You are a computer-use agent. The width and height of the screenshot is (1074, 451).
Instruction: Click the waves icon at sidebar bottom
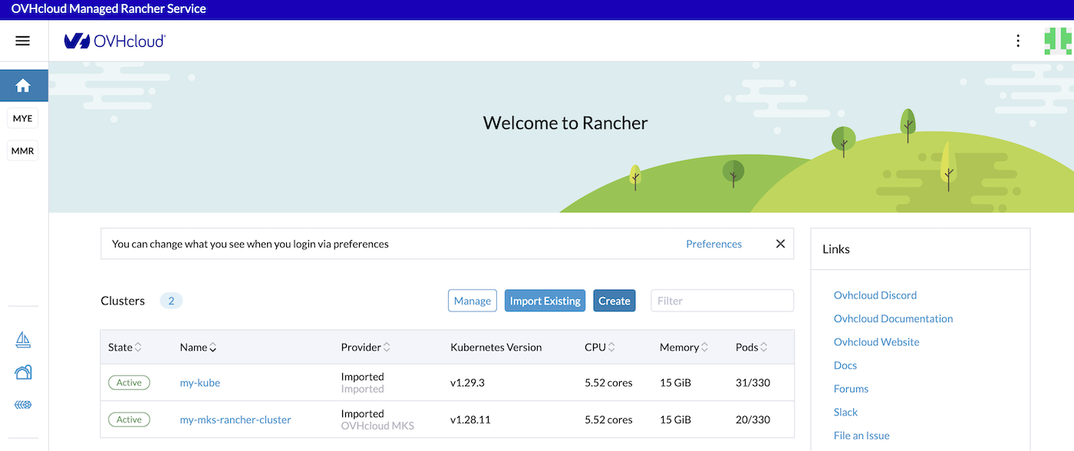coord(23,404)
